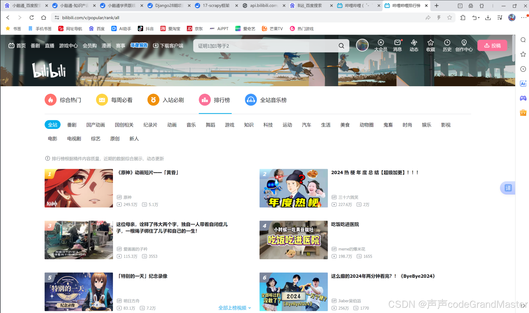529x313 pixels.
Task: Switch to Django28期项目 browser tab
Action: click(x=169, y=6)
